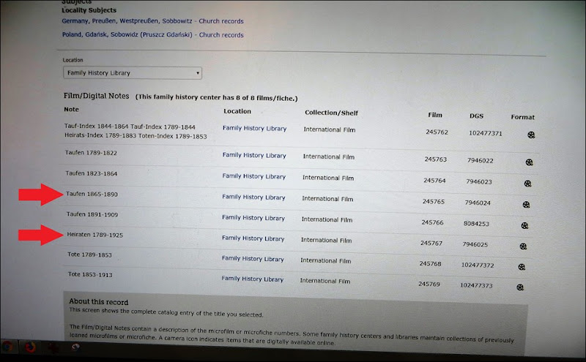Screen dimensions: 586x362
Task: Click Family History Library link for Taufen 1823-1864
Action: [x=253, y=176]
